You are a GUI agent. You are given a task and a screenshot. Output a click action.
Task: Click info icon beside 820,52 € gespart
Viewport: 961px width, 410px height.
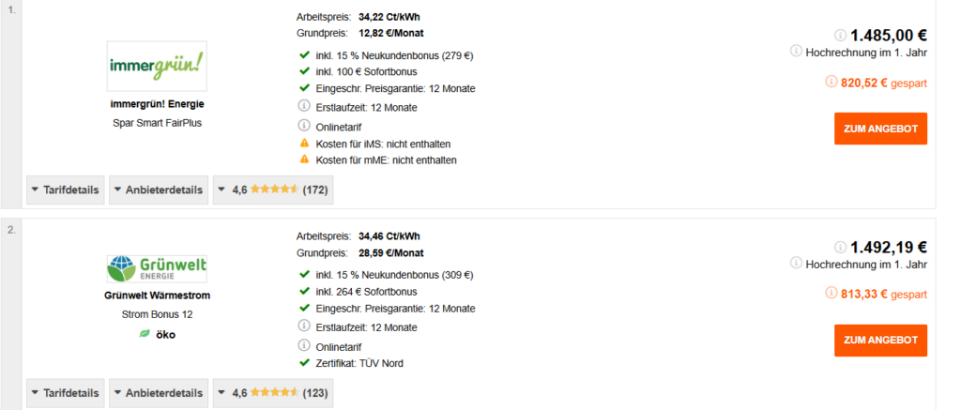831,81
